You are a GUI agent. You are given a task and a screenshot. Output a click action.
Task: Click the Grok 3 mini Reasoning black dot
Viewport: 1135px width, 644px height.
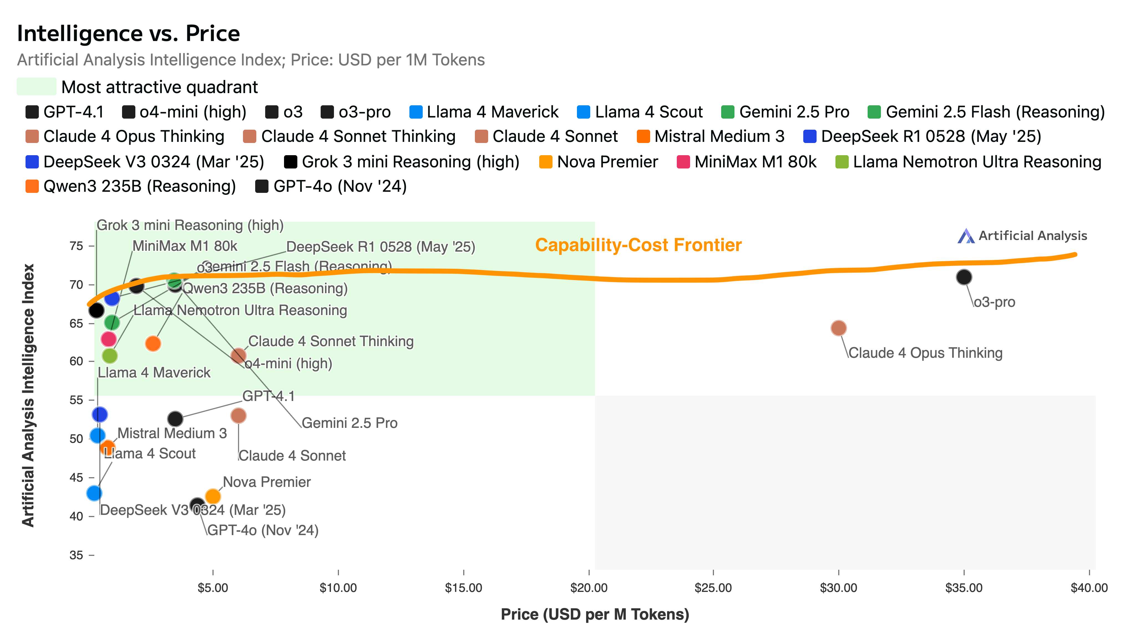coord(96,310)
